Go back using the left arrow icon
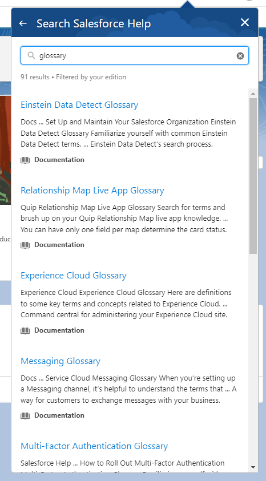 point(23,23)
